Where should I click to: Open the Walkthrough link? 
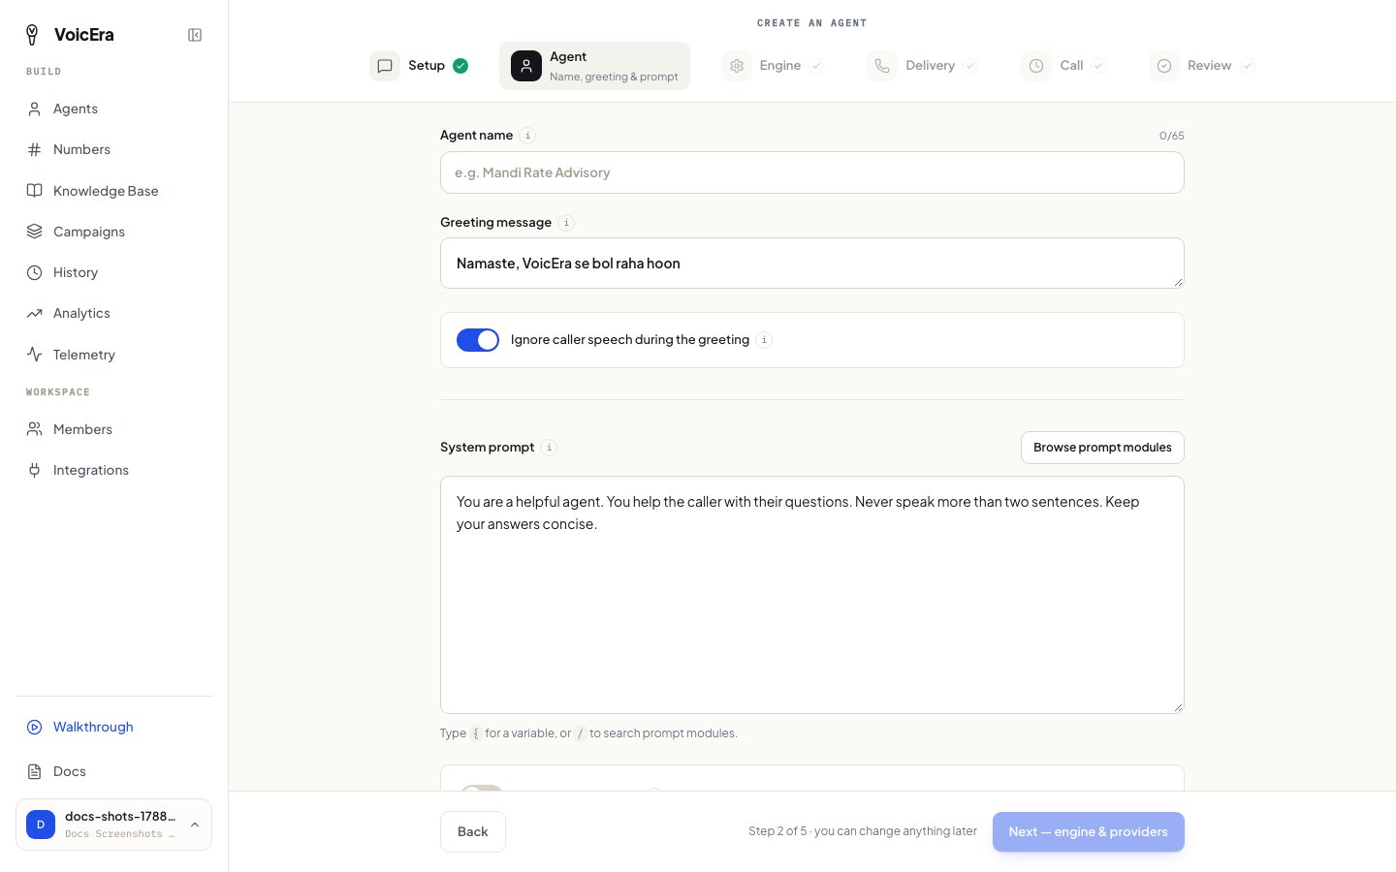(113, 727)
